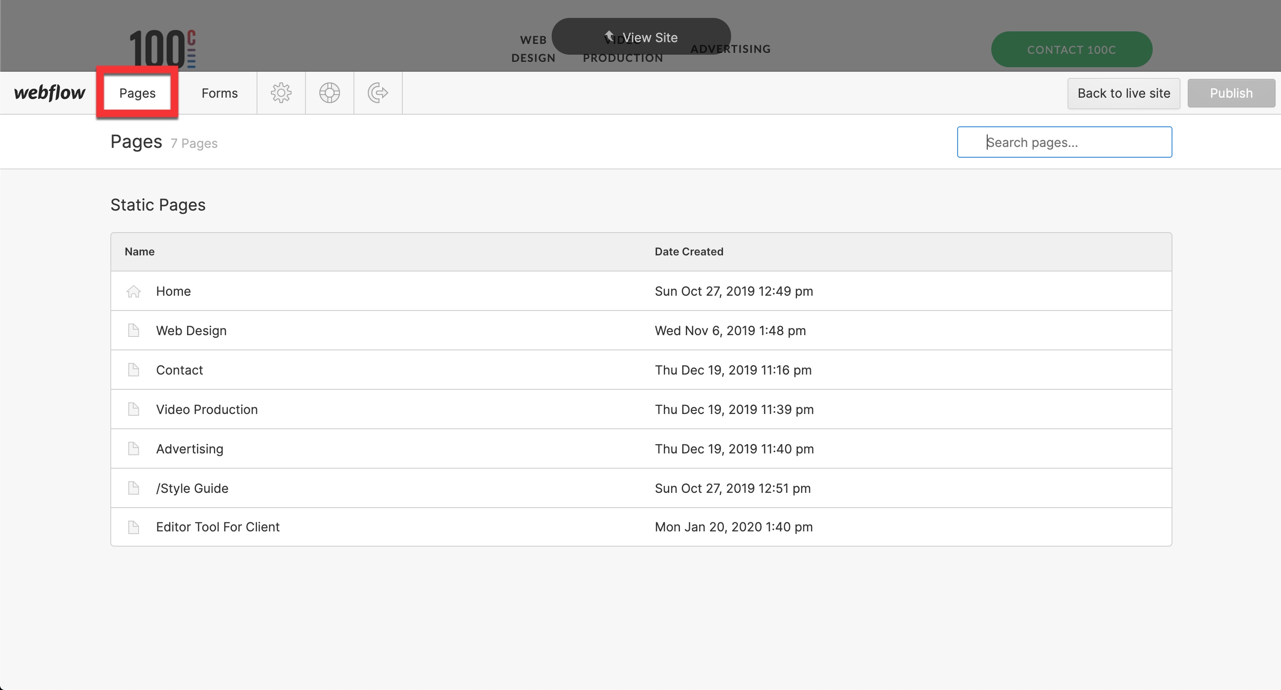
Task: Open the Editor Tool For Client row
Action: 641,527
